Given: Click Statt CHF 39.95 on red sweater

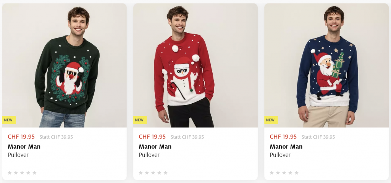Looking at the screenshot, I should click(x=187, y=137).
